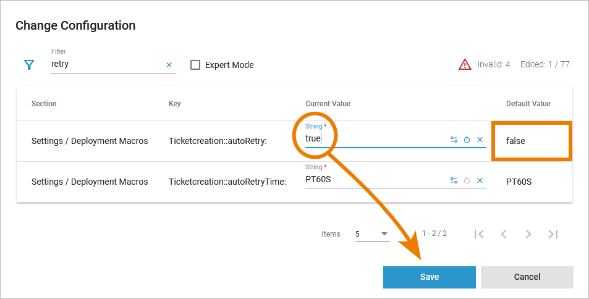Click the filter funnel icon
Viewport: 589px width, 299px height.
[x=28, y=65]
